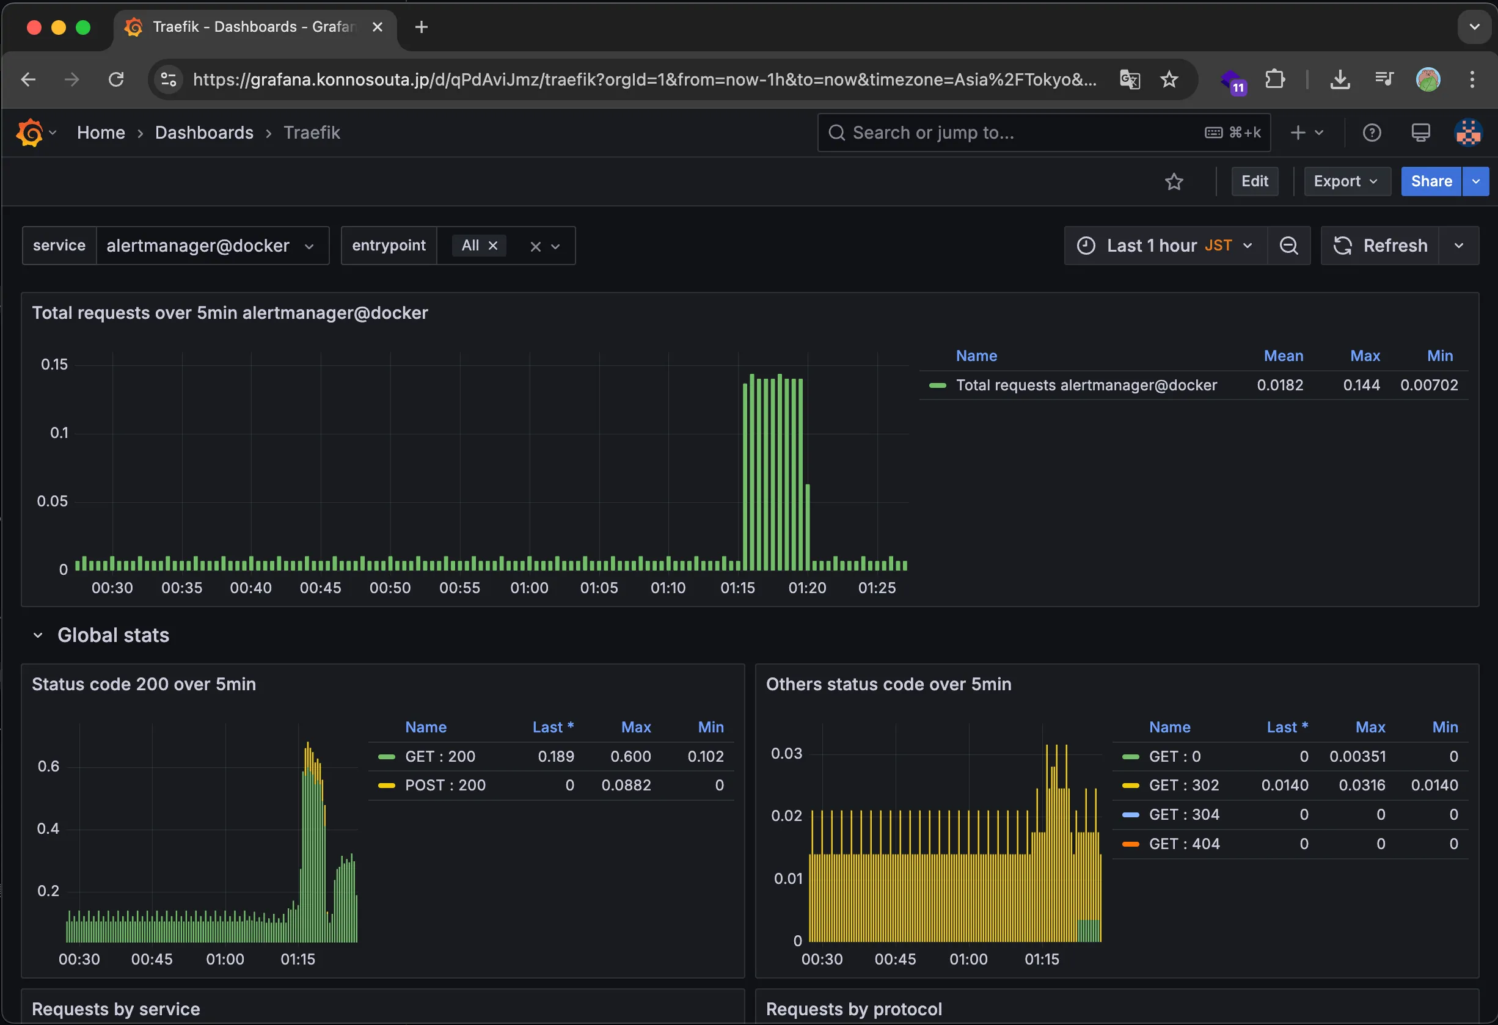
Task: Click the Refresh dashboard button
Action: (x=1380, y=246)
